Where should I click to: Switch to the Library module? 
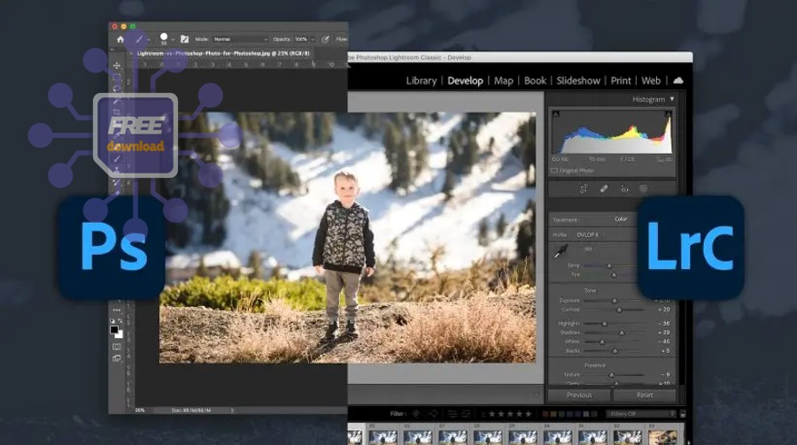coord(422,81)
